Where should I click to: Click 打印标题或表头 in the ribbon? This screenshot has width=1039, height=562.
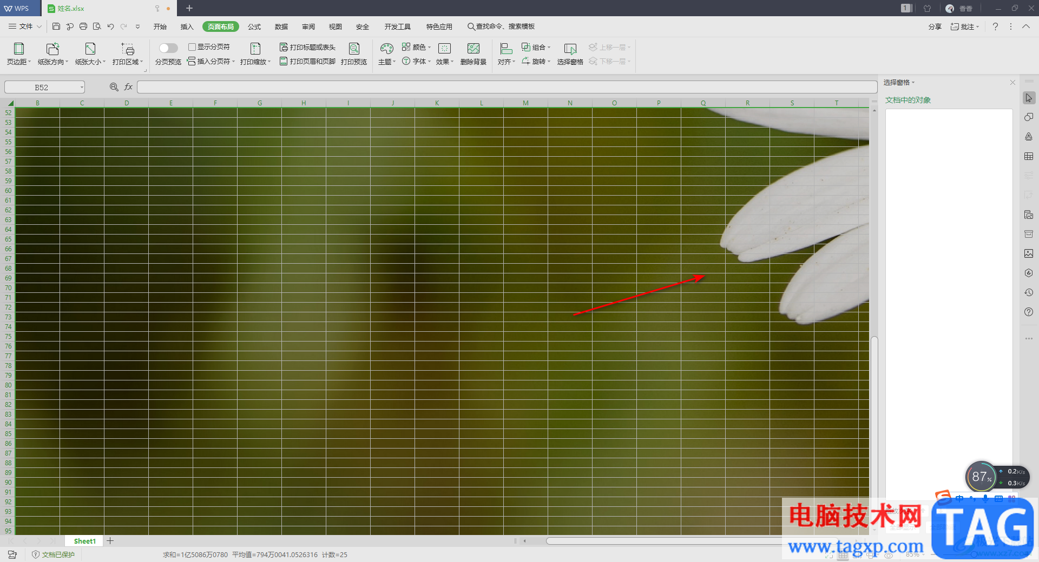[307, 47]
